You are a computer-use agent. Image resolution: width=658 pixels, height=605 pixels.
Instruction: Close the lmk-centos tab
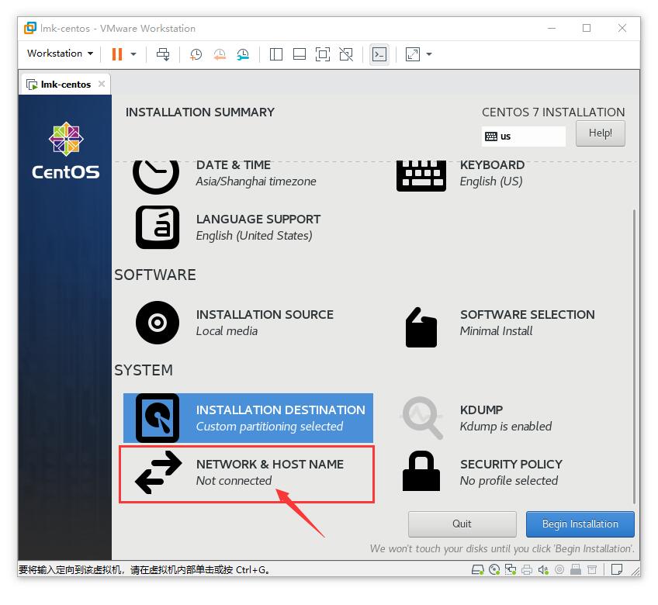(102, 84)
